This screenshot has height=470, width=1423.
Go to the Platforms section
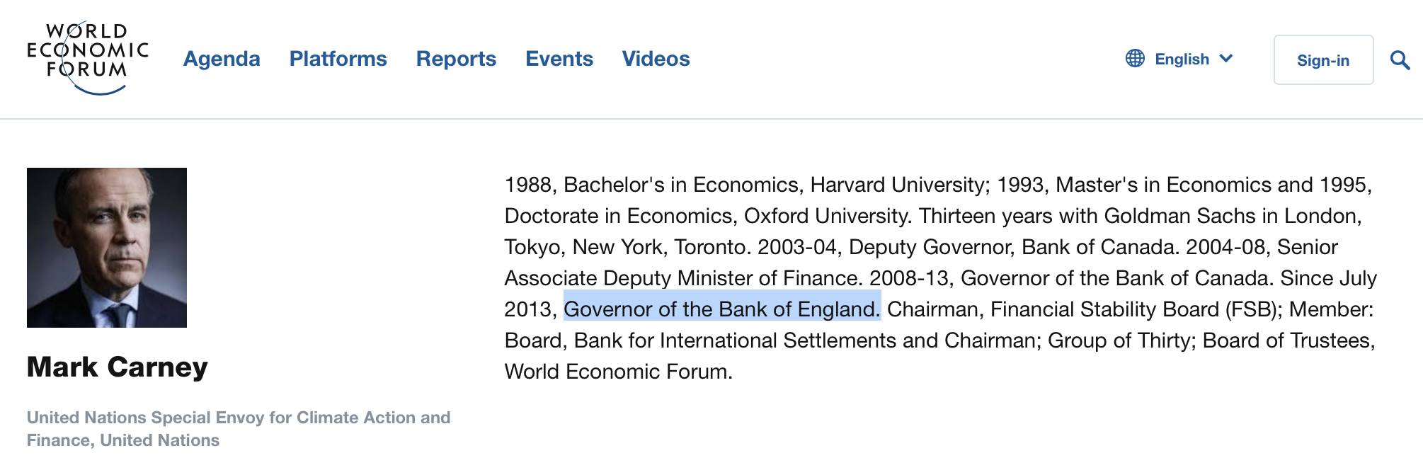click(338, 59)
